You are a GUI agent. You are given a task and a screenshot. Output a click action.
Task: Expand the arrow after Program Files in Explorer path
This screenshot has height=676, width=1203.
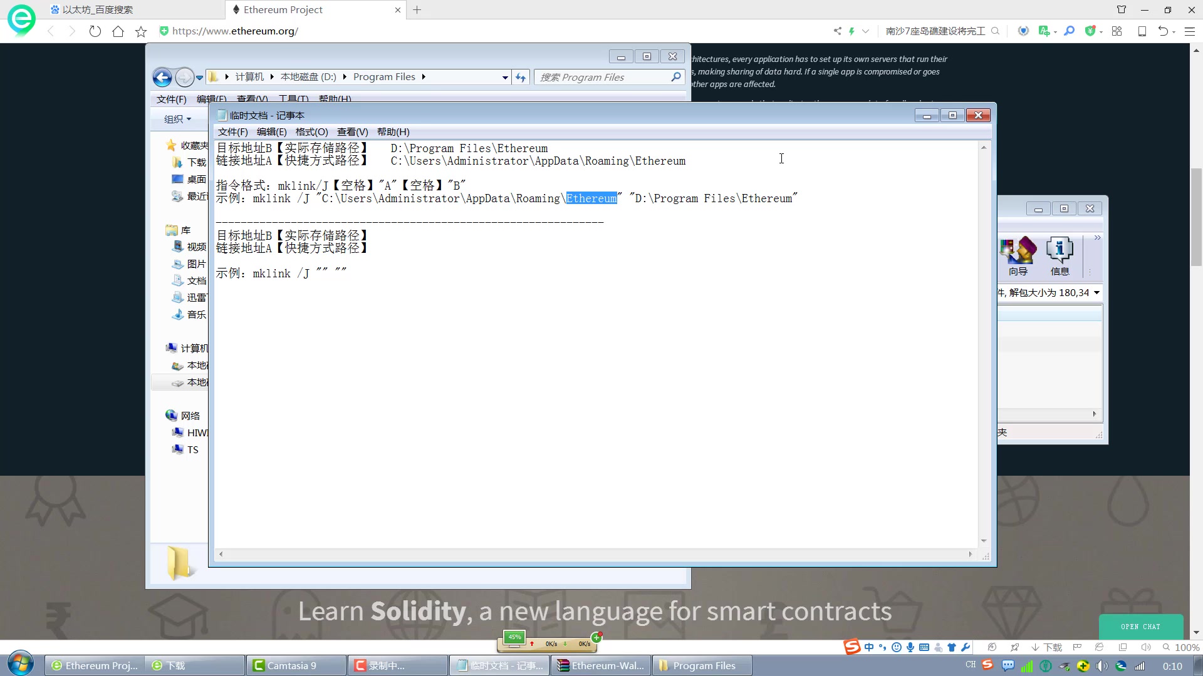pos(424,77)
